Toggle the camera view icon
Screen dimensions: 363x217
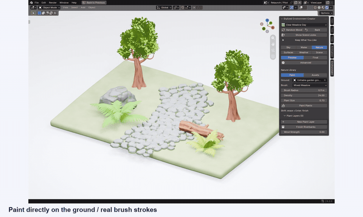click(273, 50)
